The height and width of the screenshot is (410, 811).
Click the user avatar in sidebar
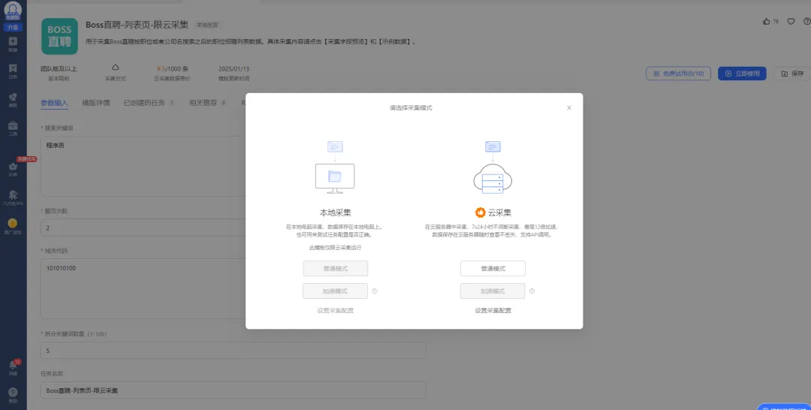point(13,11)
